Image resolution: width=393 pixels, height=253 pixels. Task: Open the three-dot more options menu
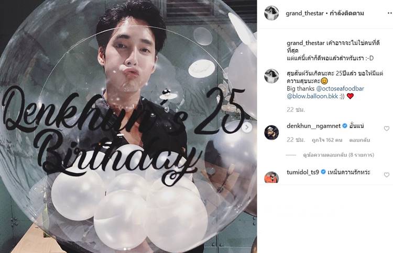click(389, 13)
